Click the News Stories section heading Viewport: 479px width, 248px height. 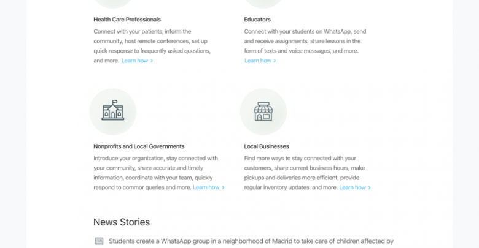pos(122,222)
